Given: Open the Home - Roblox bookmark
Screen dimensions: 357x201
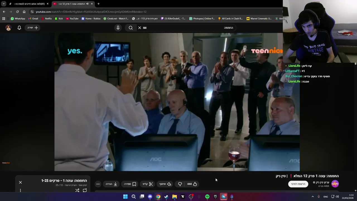Looking at the screenshot, I should (x=91, y=19).
